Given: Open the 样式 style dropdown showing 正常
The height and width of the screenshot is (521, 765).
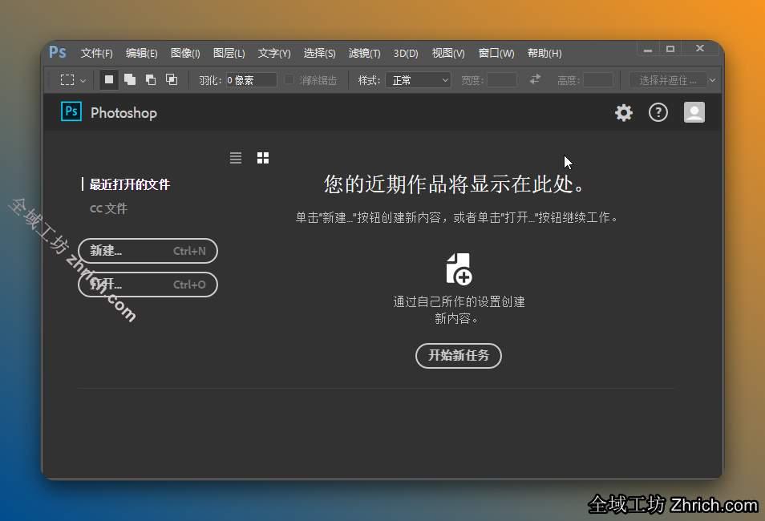Looking at the screenshot, I should (418, 80).
